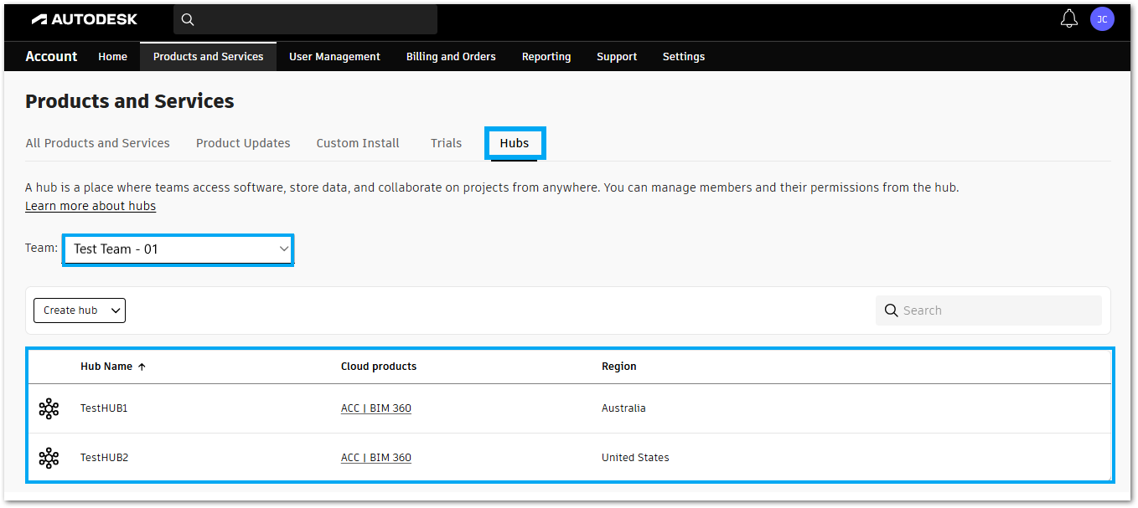Click the search magnifier icon in top bar
The image size is (1138, 508).
pyautogui.click(x=188, y=19)
